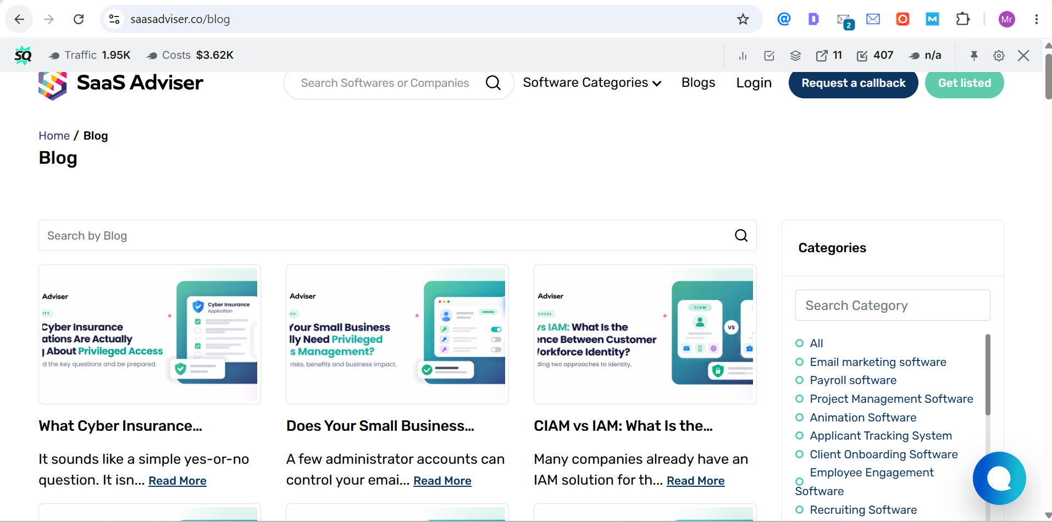The image size is (1052, 522).
Task: Open the Does Your Small Business thumbnail
Action: coord(397,335)
